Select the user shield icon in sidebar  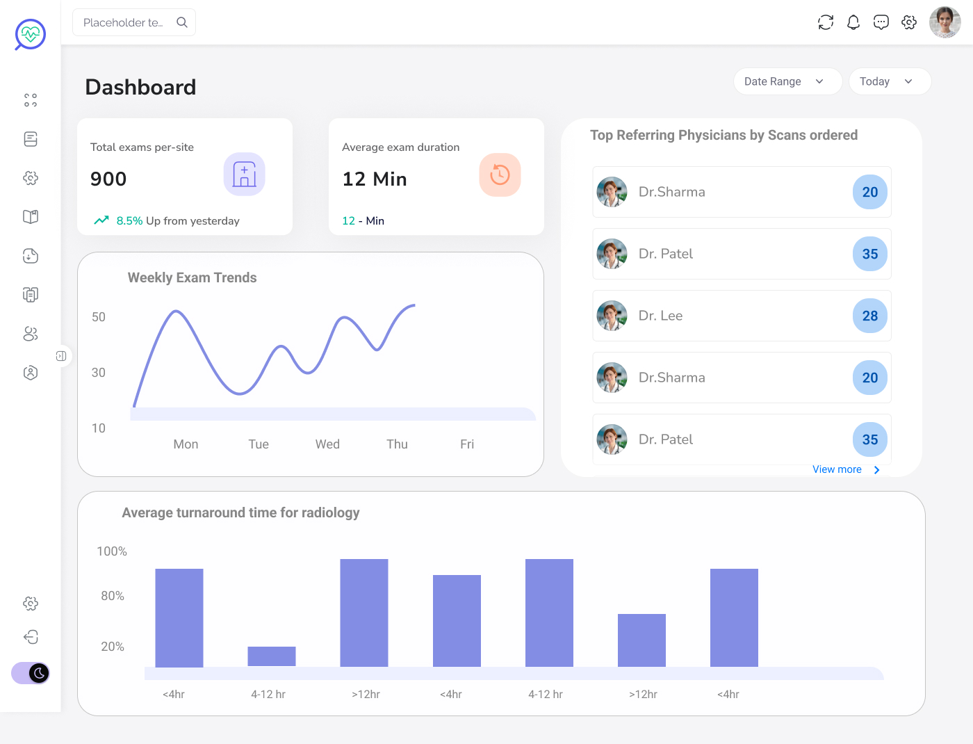click(31, 373)
